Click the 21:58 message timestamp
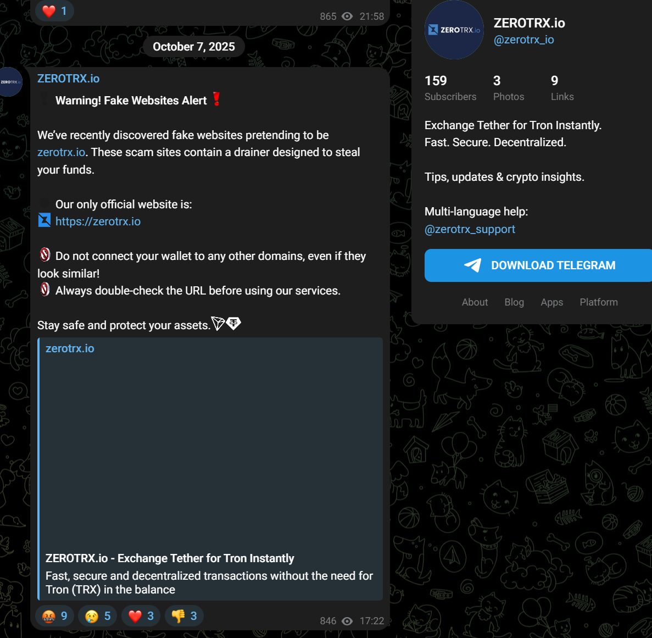652x638 pixels. [372, 16]
